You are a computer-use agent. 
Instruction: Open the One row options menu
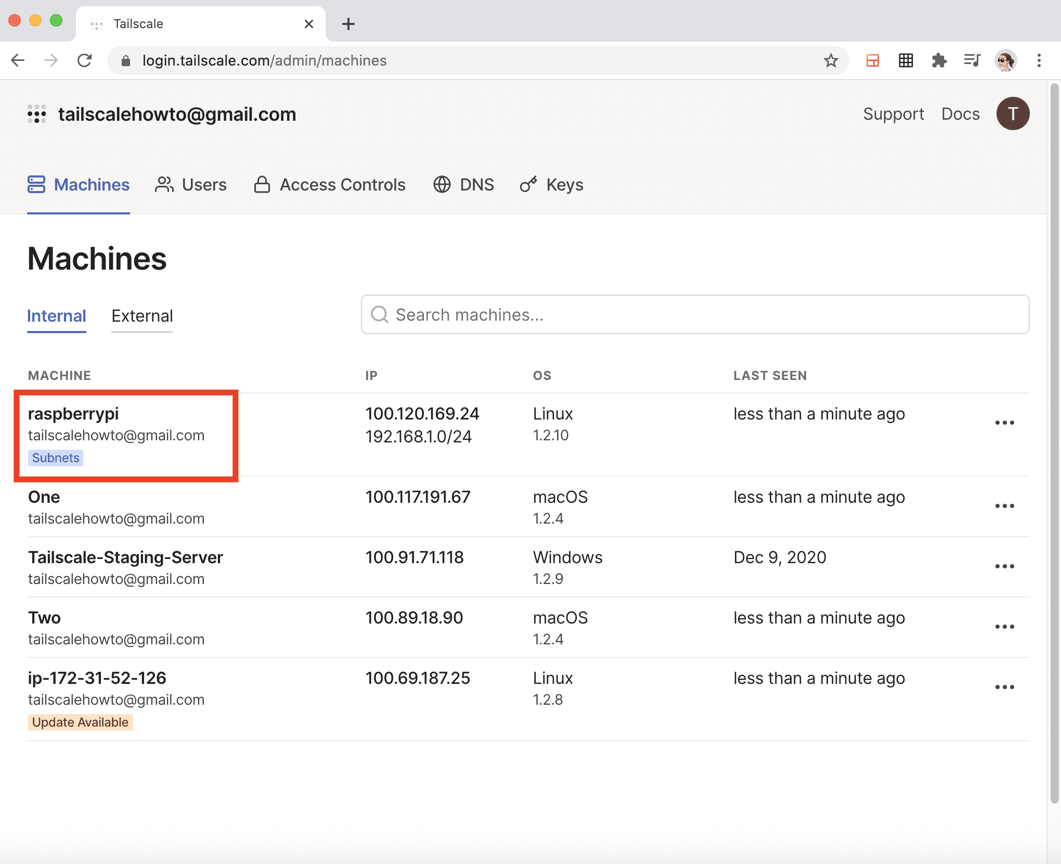coord(1004,505)
